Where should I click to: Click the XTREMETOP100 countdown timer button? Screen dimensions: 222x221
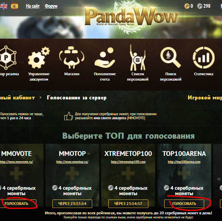[128, 204]
